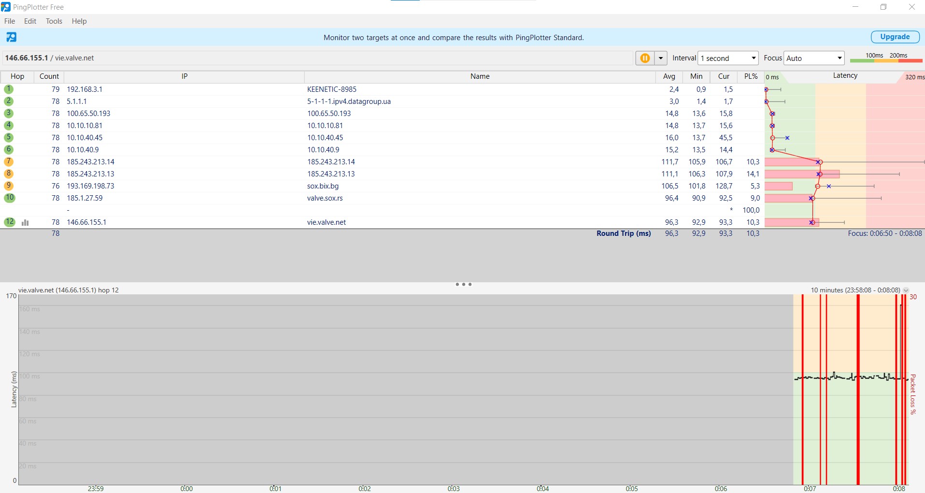Click the PL% column header
Viewport: 925px width, 493px height.
click(x=751, y=76)
